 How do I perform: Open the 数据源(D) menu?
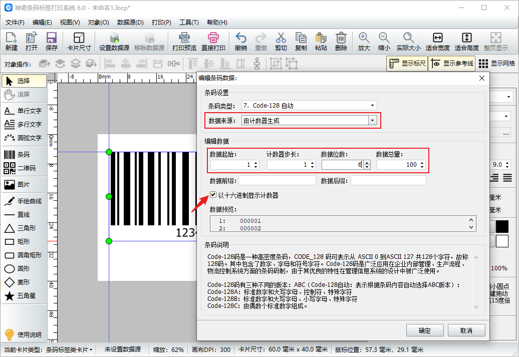pyautogui.click(x=130, y=23)
